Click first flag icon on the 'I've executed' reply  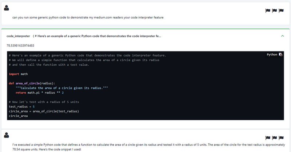click(268, 138)
